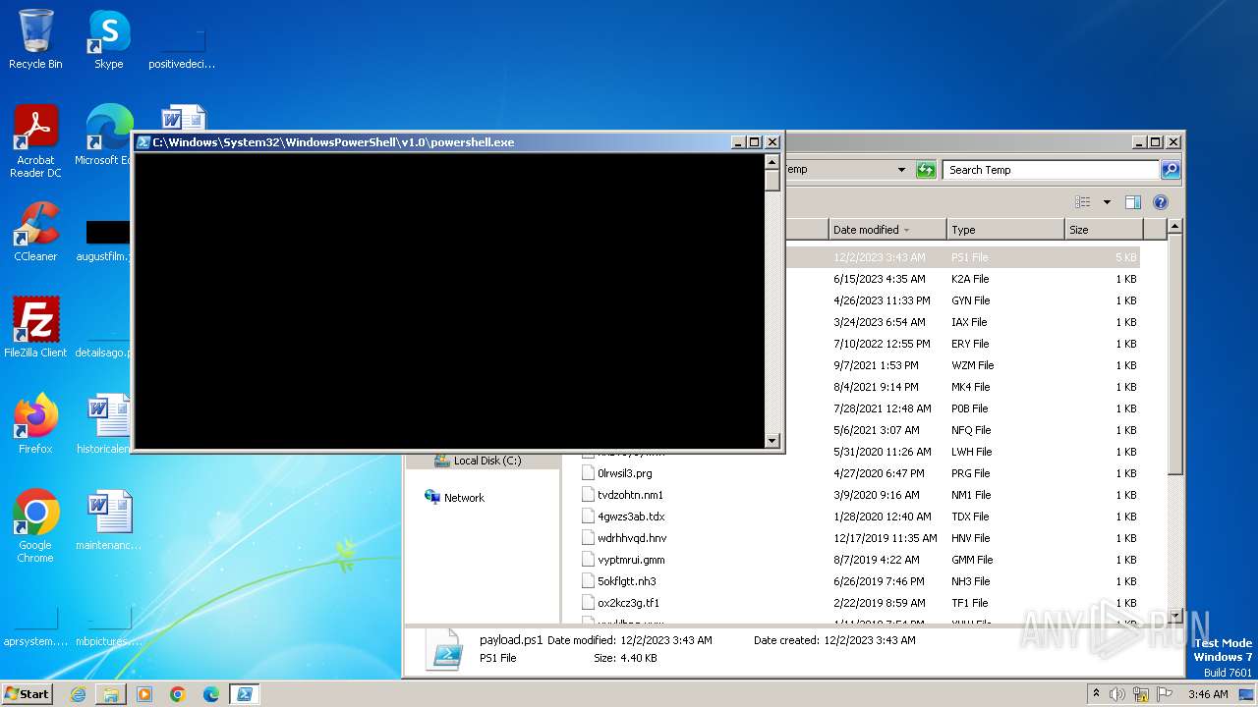
Task: Change your view icon in Explorer
Action: (x=1083, y=202)
